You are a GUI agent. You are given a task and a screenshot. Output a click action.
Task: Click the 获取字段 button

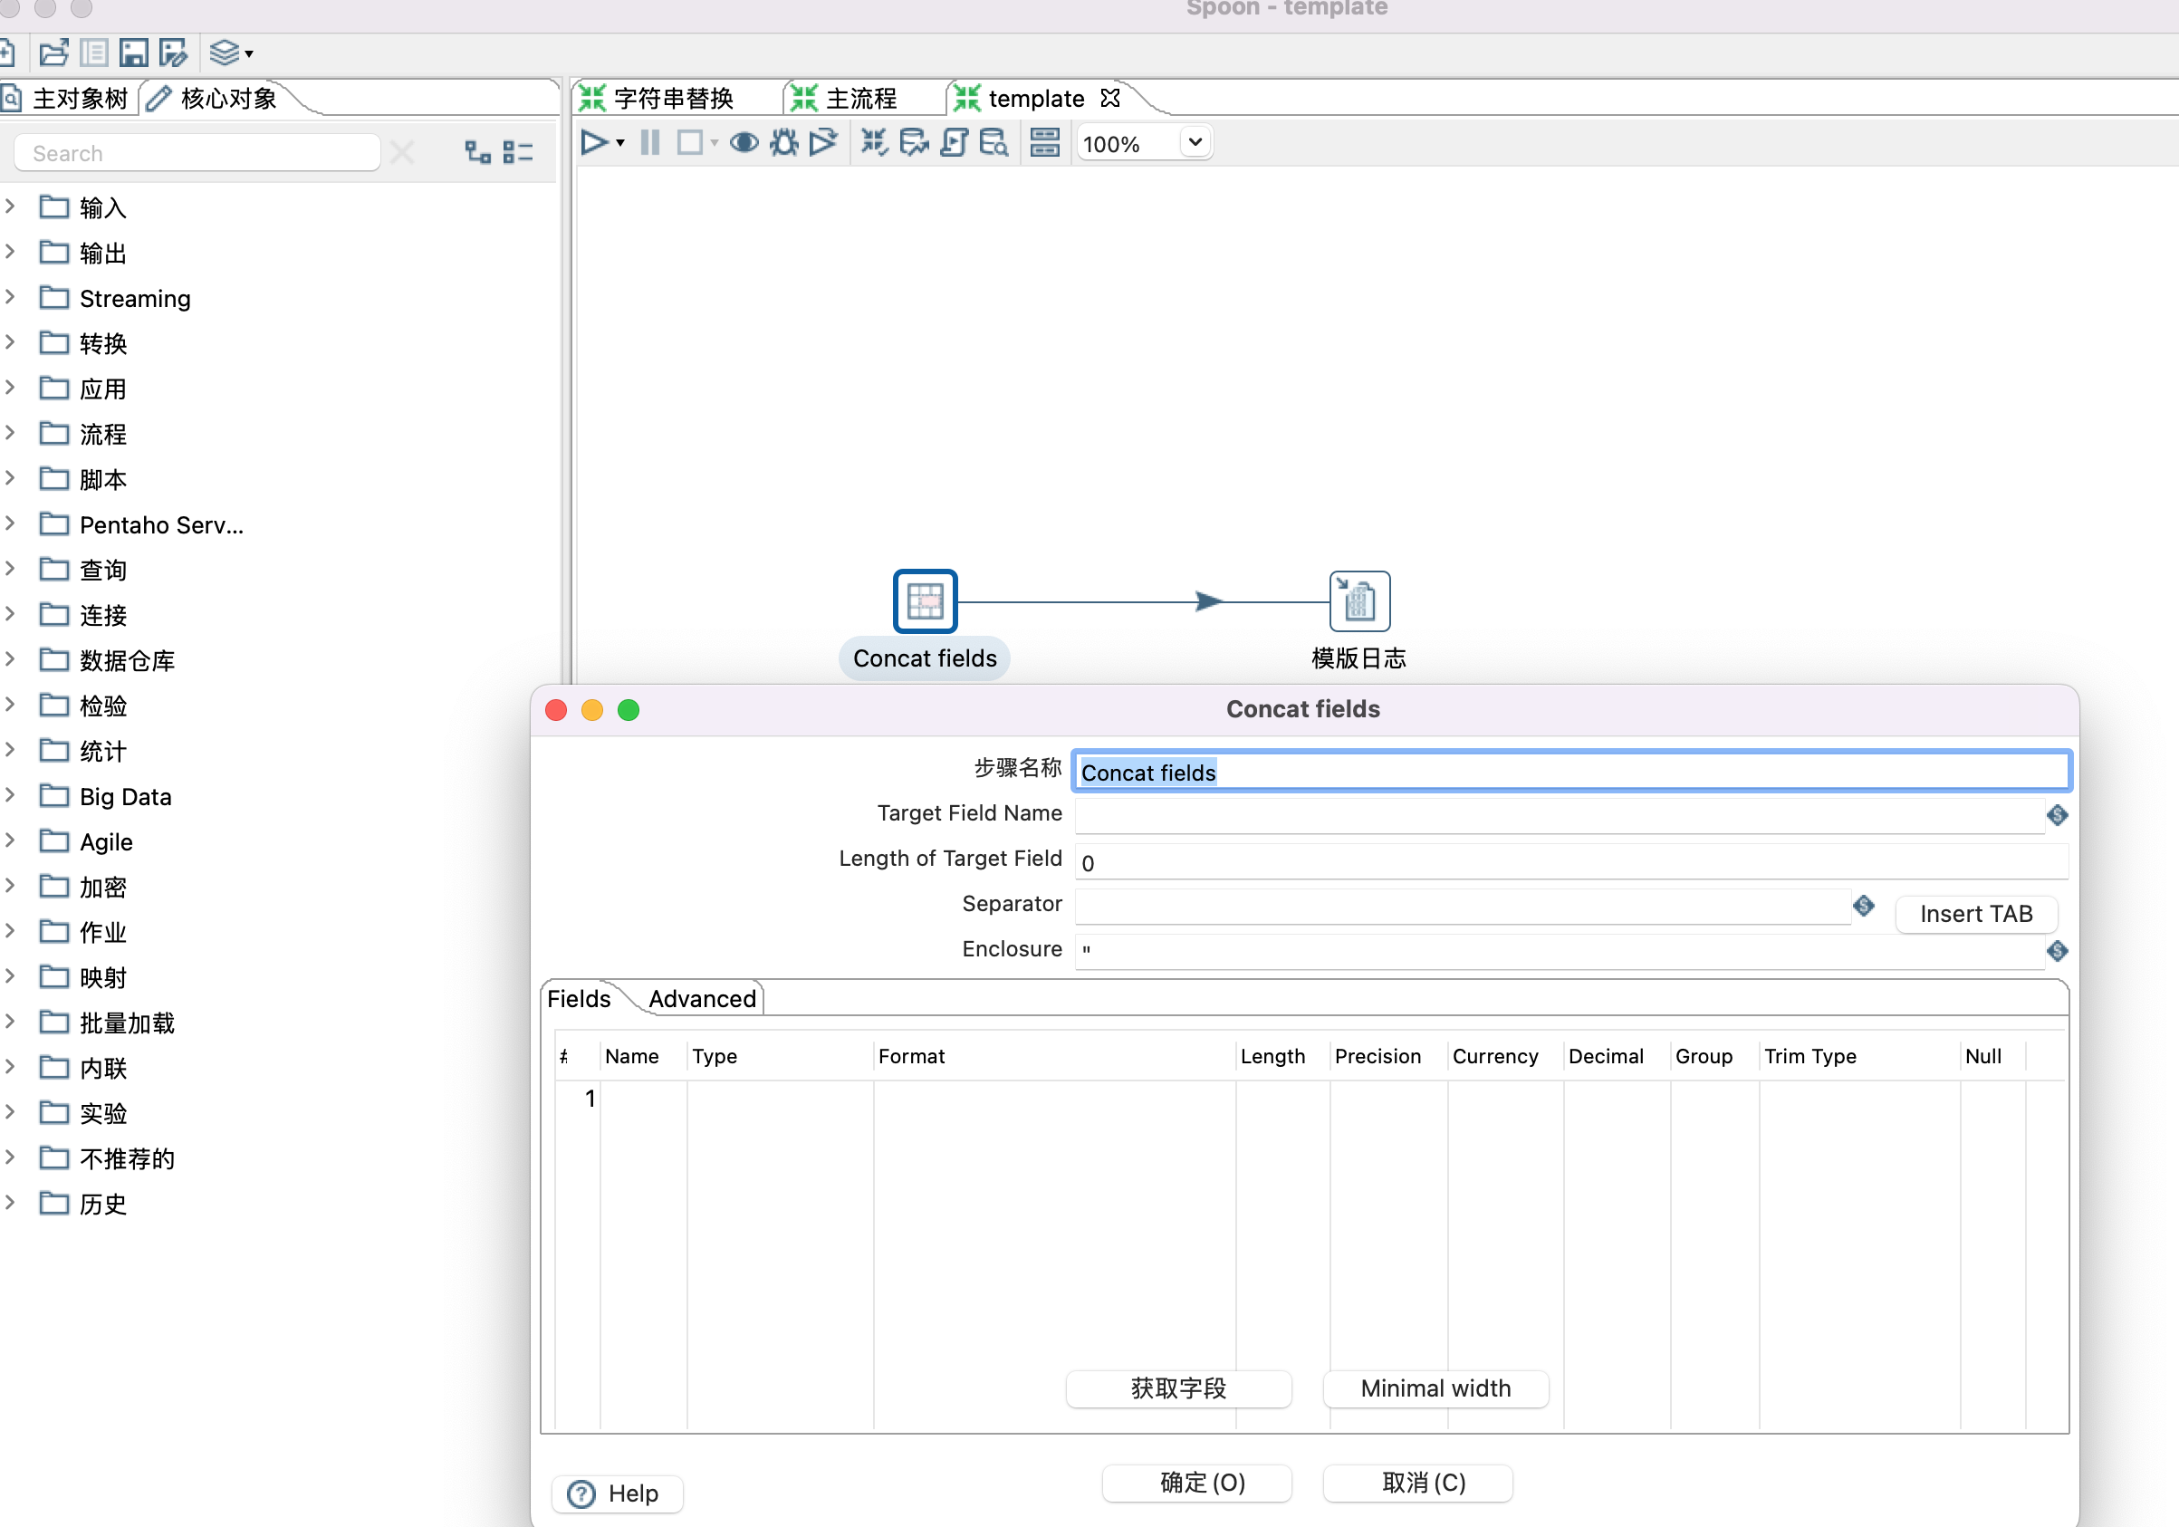point(1179,1388)
